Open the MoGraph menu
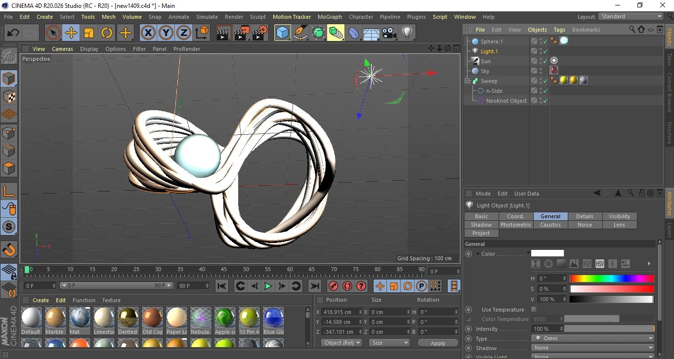 330,17
